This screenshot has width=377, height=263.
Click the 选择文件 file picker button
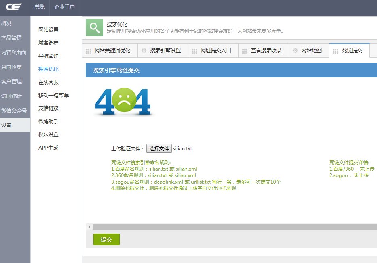click(158, 148)
